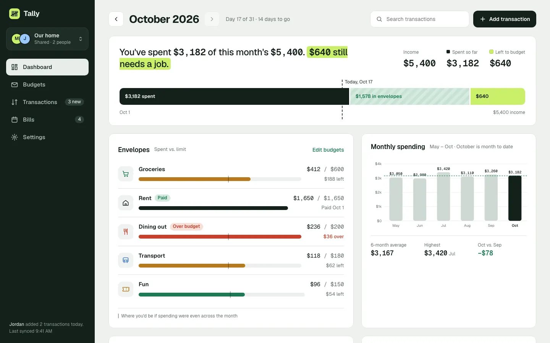Click the green $640 bar segment
The height and width of the screenshot is (343, 550).
498,96
